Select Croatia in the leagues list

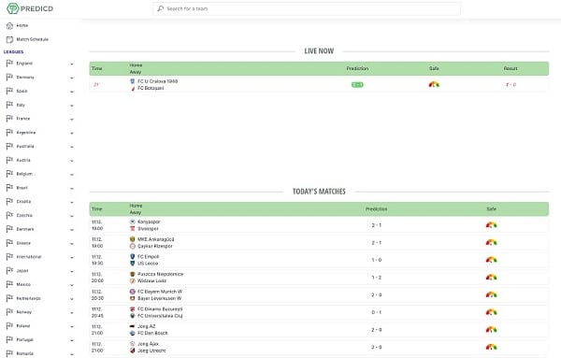[x=23, y=201]
